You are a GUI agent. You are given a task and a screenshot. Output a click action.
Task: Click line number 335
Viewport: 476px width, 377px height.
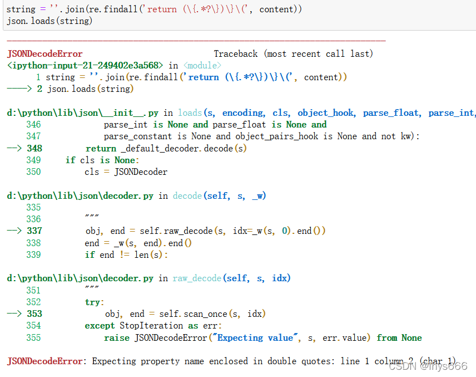pos(33,207)
